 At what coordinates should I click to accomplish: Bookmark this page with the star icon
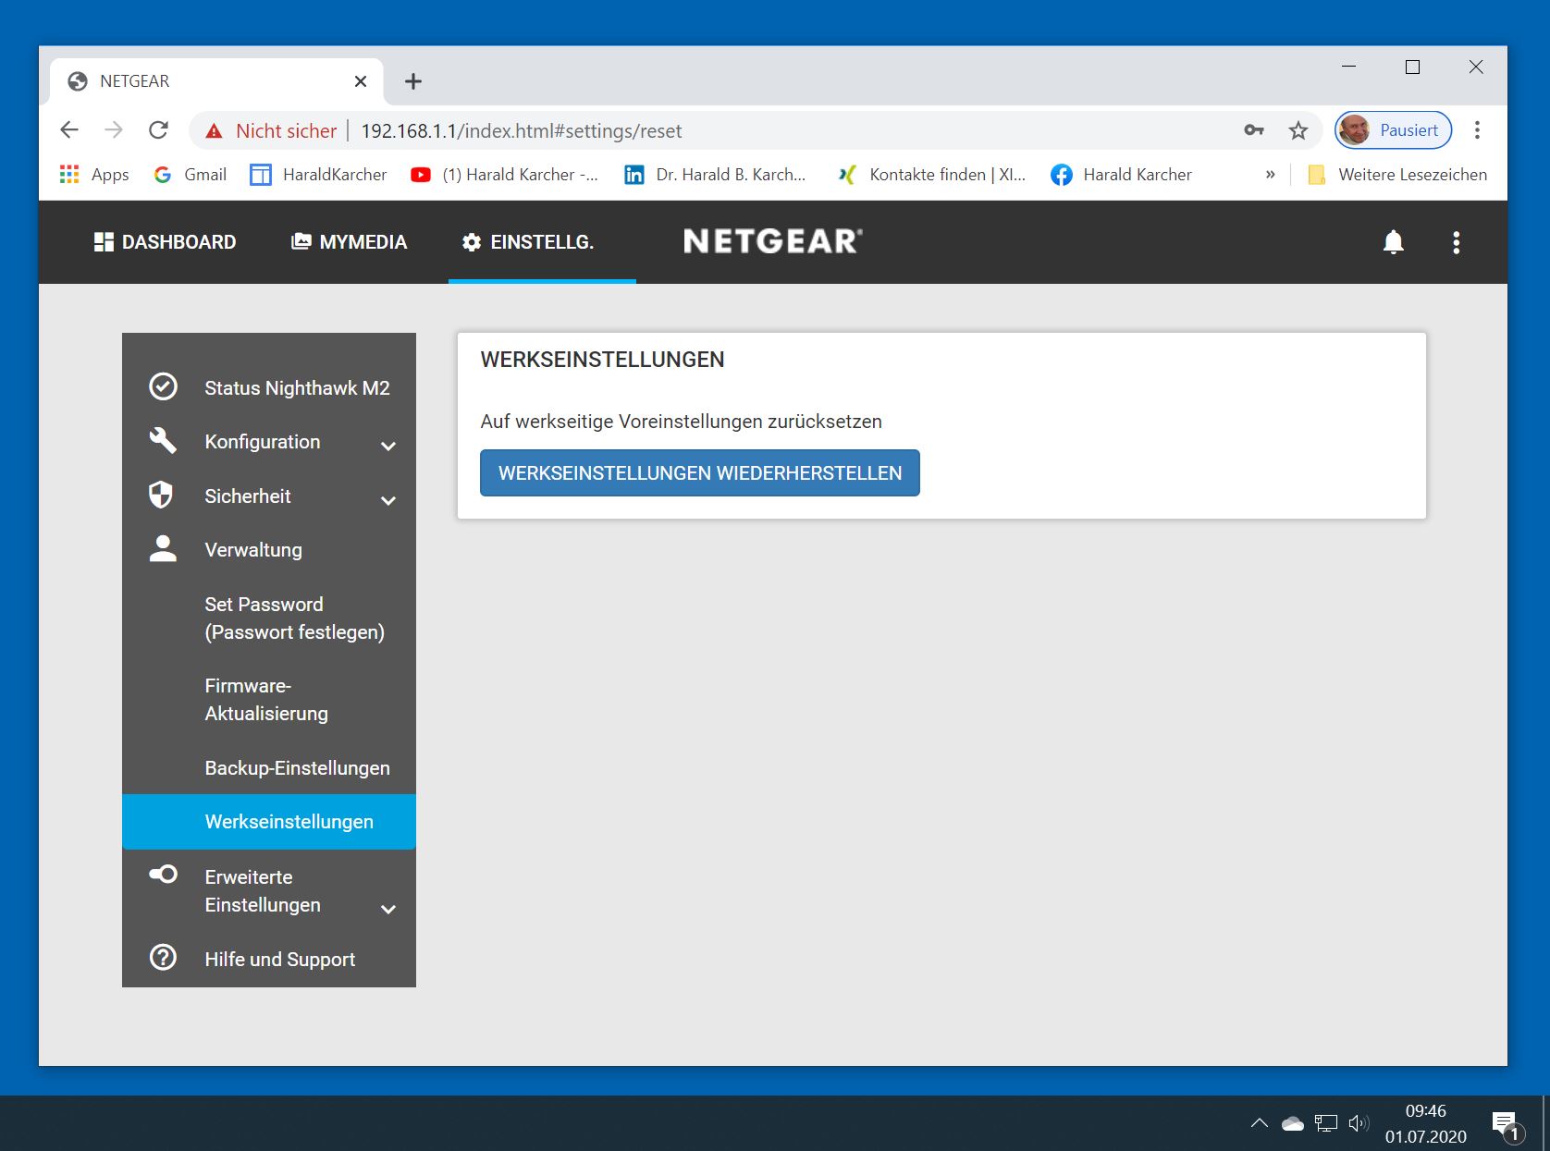[1298, 130]
